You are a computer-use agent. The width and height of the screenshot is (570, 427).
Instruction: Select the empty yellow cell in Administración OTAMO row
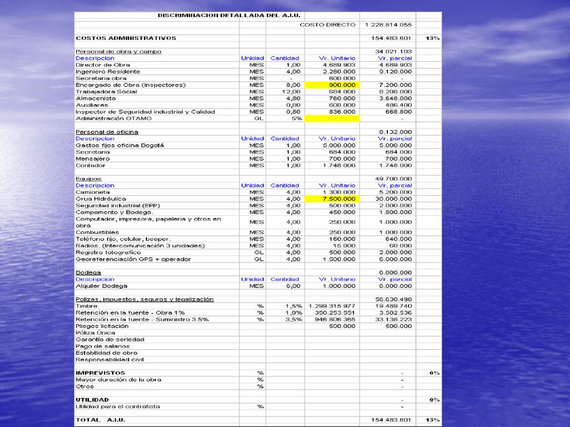pyautogui.click(x=332, y=118)
